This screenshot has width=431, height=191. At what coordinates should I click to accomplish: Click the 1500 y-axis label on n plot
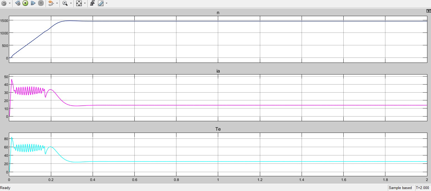click(4, 21)
